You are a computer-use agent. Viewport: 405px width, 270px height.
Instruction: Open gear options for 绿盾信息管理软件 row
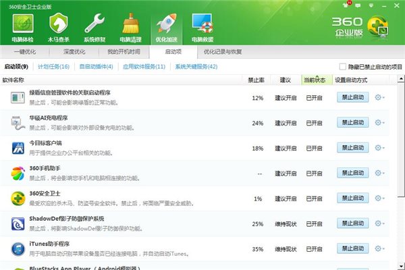pyautogui.click(x=379, y=97)
